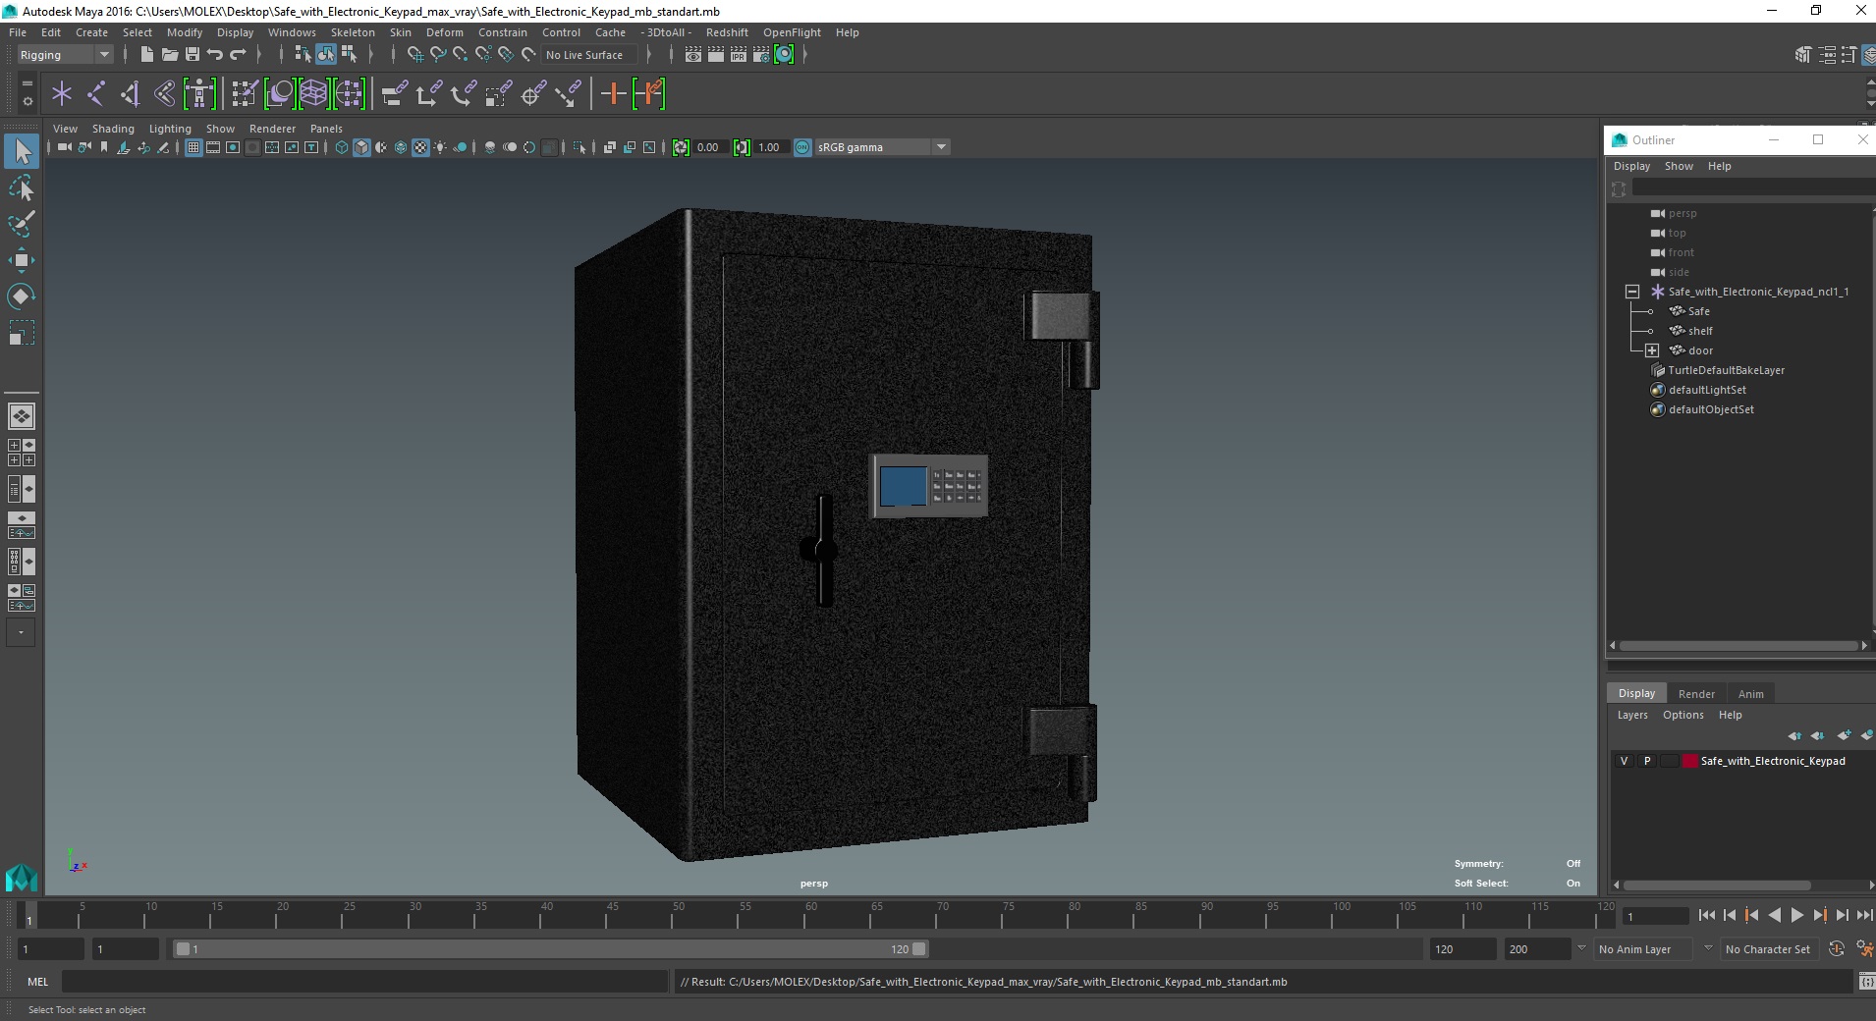Click the Open Scene folder icon
Image resolution: width=1876 pixels, height=1021 pixels.
click(x=169, y=55)
